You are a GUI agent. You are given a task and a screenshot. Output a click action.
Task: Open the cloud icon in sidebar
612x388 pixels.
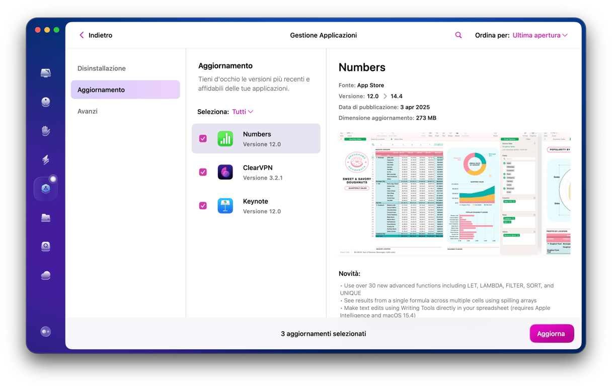point(46,275)
